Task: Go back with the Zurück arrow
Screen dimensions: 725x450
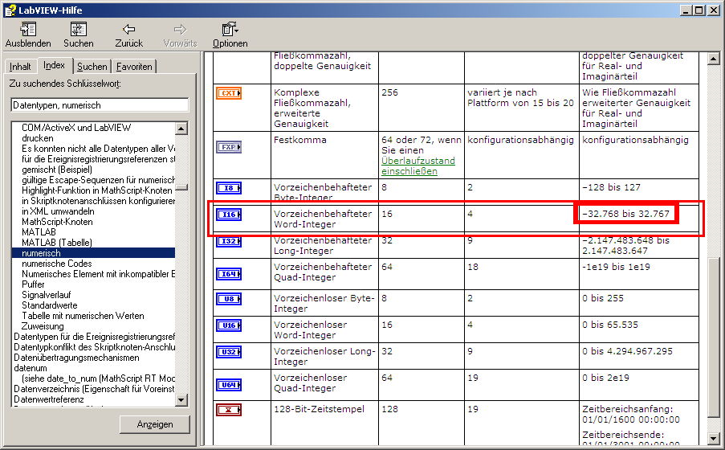Action: click(128, 30)
